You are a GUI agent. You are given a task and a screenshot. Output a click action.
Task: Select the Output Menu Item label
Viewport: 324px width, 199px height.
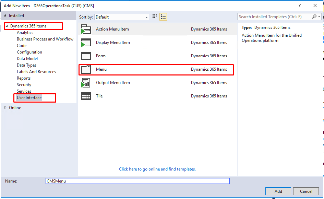(113, 83)
